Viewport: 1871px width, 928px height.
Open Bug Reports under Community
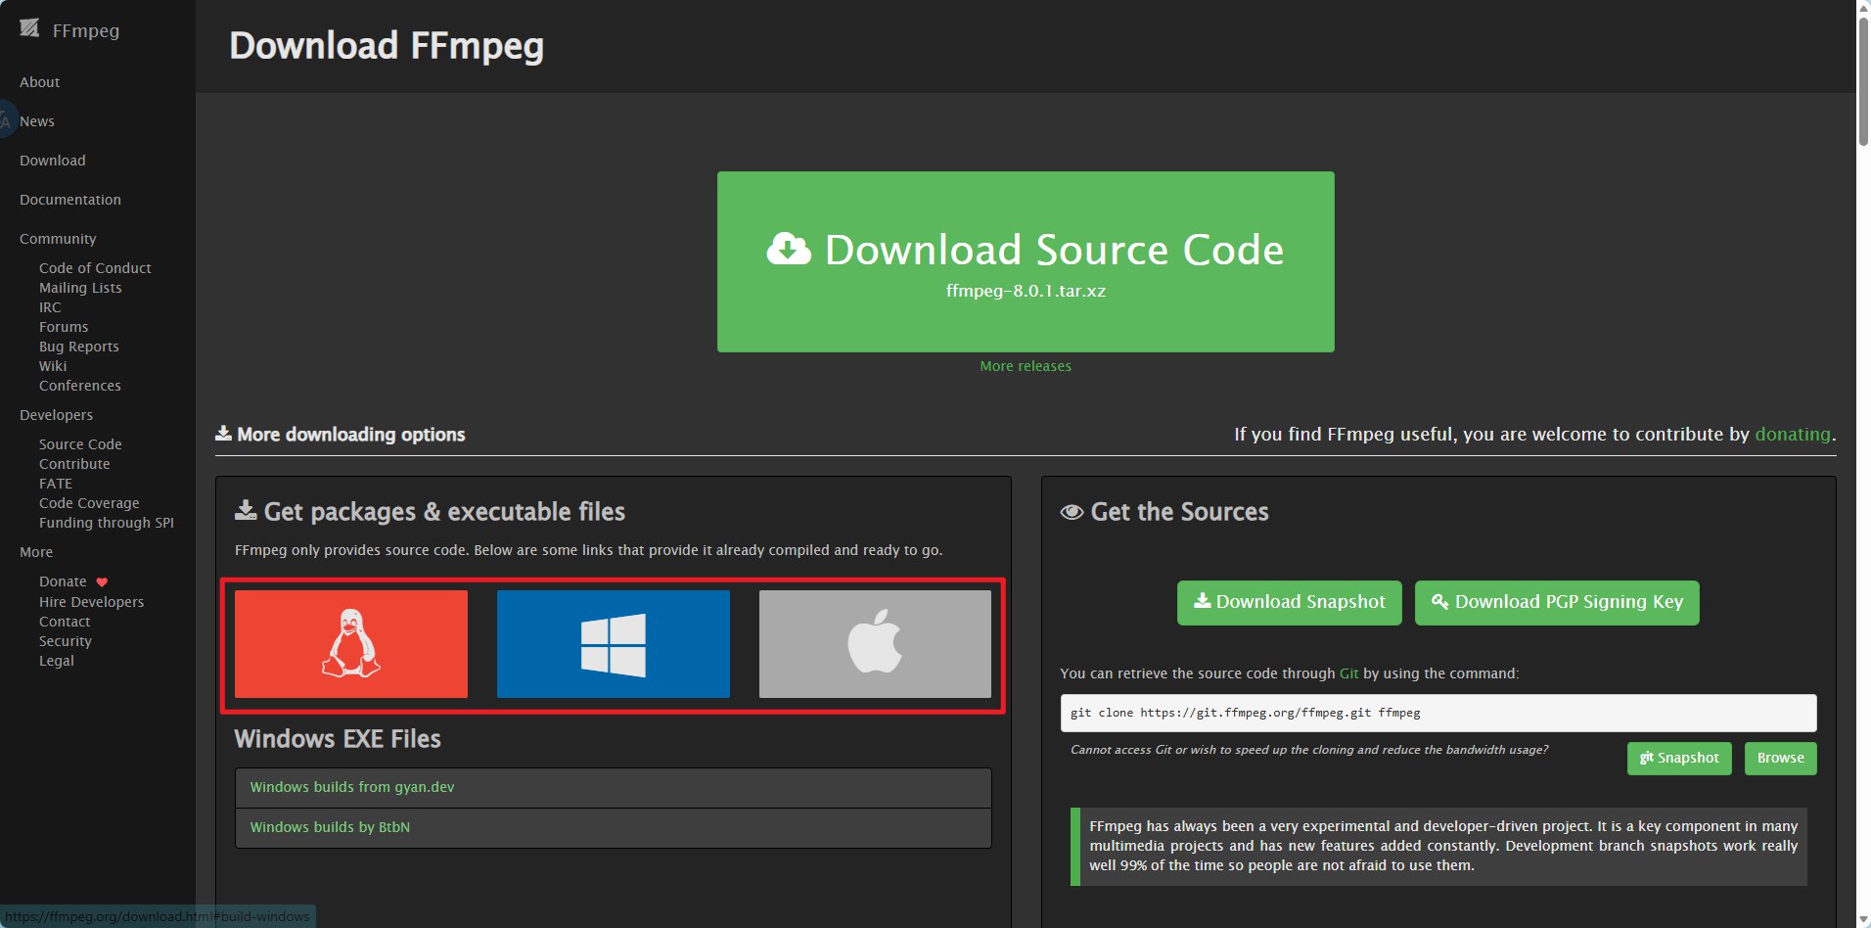[x=79, y=347]
